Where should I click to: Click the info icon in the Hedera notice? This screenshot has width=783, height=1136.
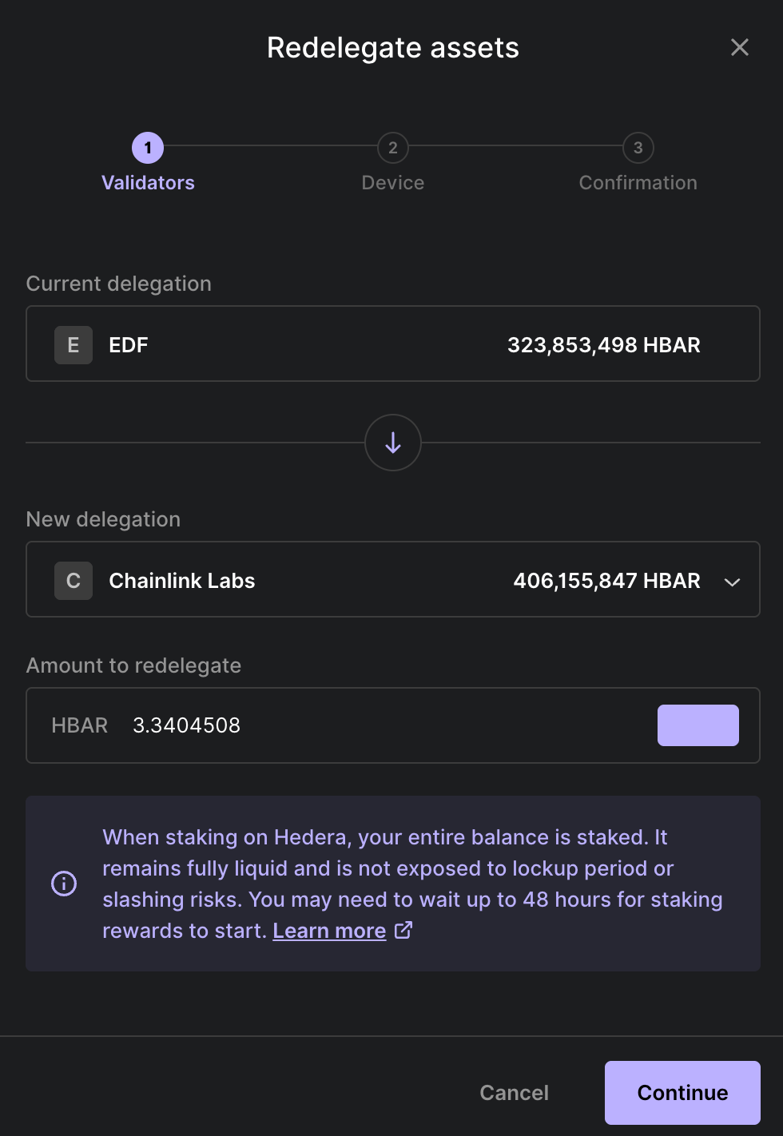point(64,884)
